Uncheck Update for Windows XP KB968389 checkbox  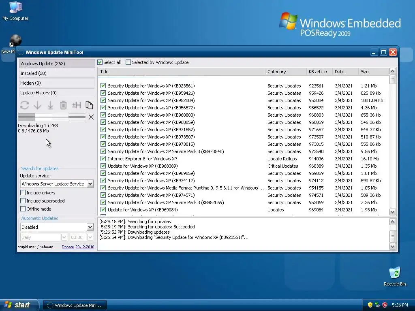[103, 166]
